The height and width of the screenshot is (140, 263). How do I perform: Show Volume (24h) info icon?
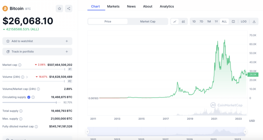(x=23, y=77)
